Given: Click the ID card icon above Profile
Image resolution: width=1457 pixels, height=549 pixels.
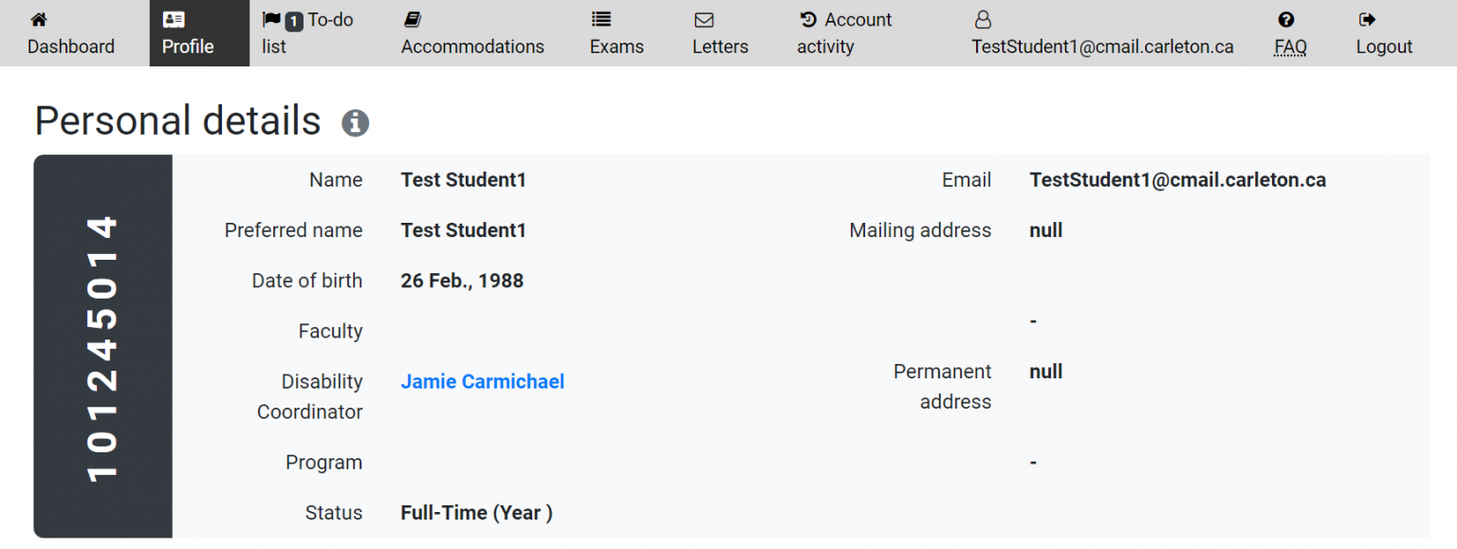Looking at the screenshot, I should 174,19.
